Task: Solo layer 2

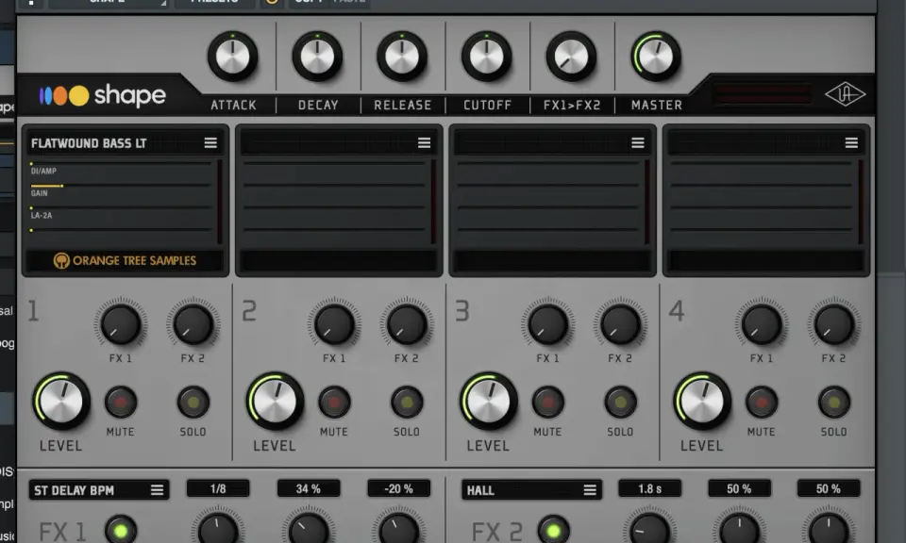Action: click(407, 403)
